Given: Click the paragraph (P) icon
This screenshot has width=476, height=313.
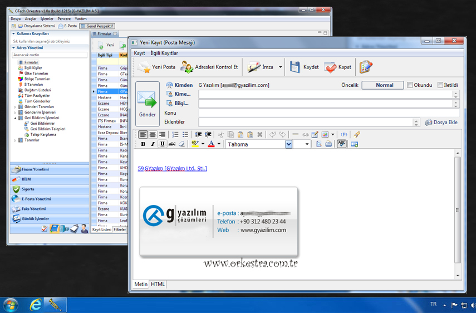Looking at the screenshot, I should [343, 134].
